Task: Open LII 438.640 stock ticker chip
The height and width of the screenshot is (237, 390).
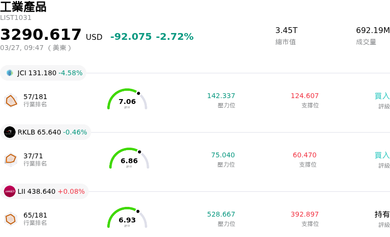Action: (45, 191)
